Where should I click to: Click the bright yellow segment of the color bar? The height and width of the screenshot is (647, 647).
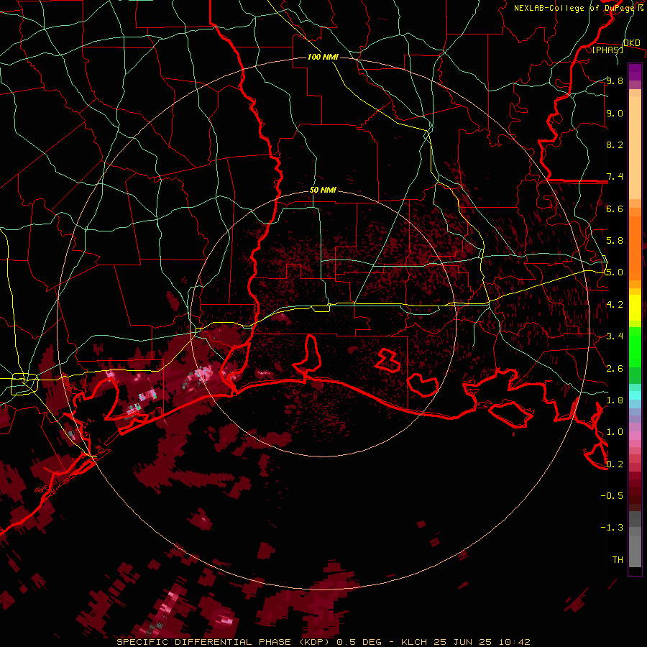tap(635, 308)
